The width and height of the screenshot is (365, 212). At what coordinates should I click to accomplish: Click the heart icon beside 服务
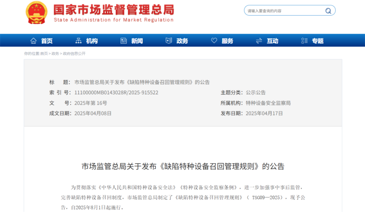[x=214, y=41]
